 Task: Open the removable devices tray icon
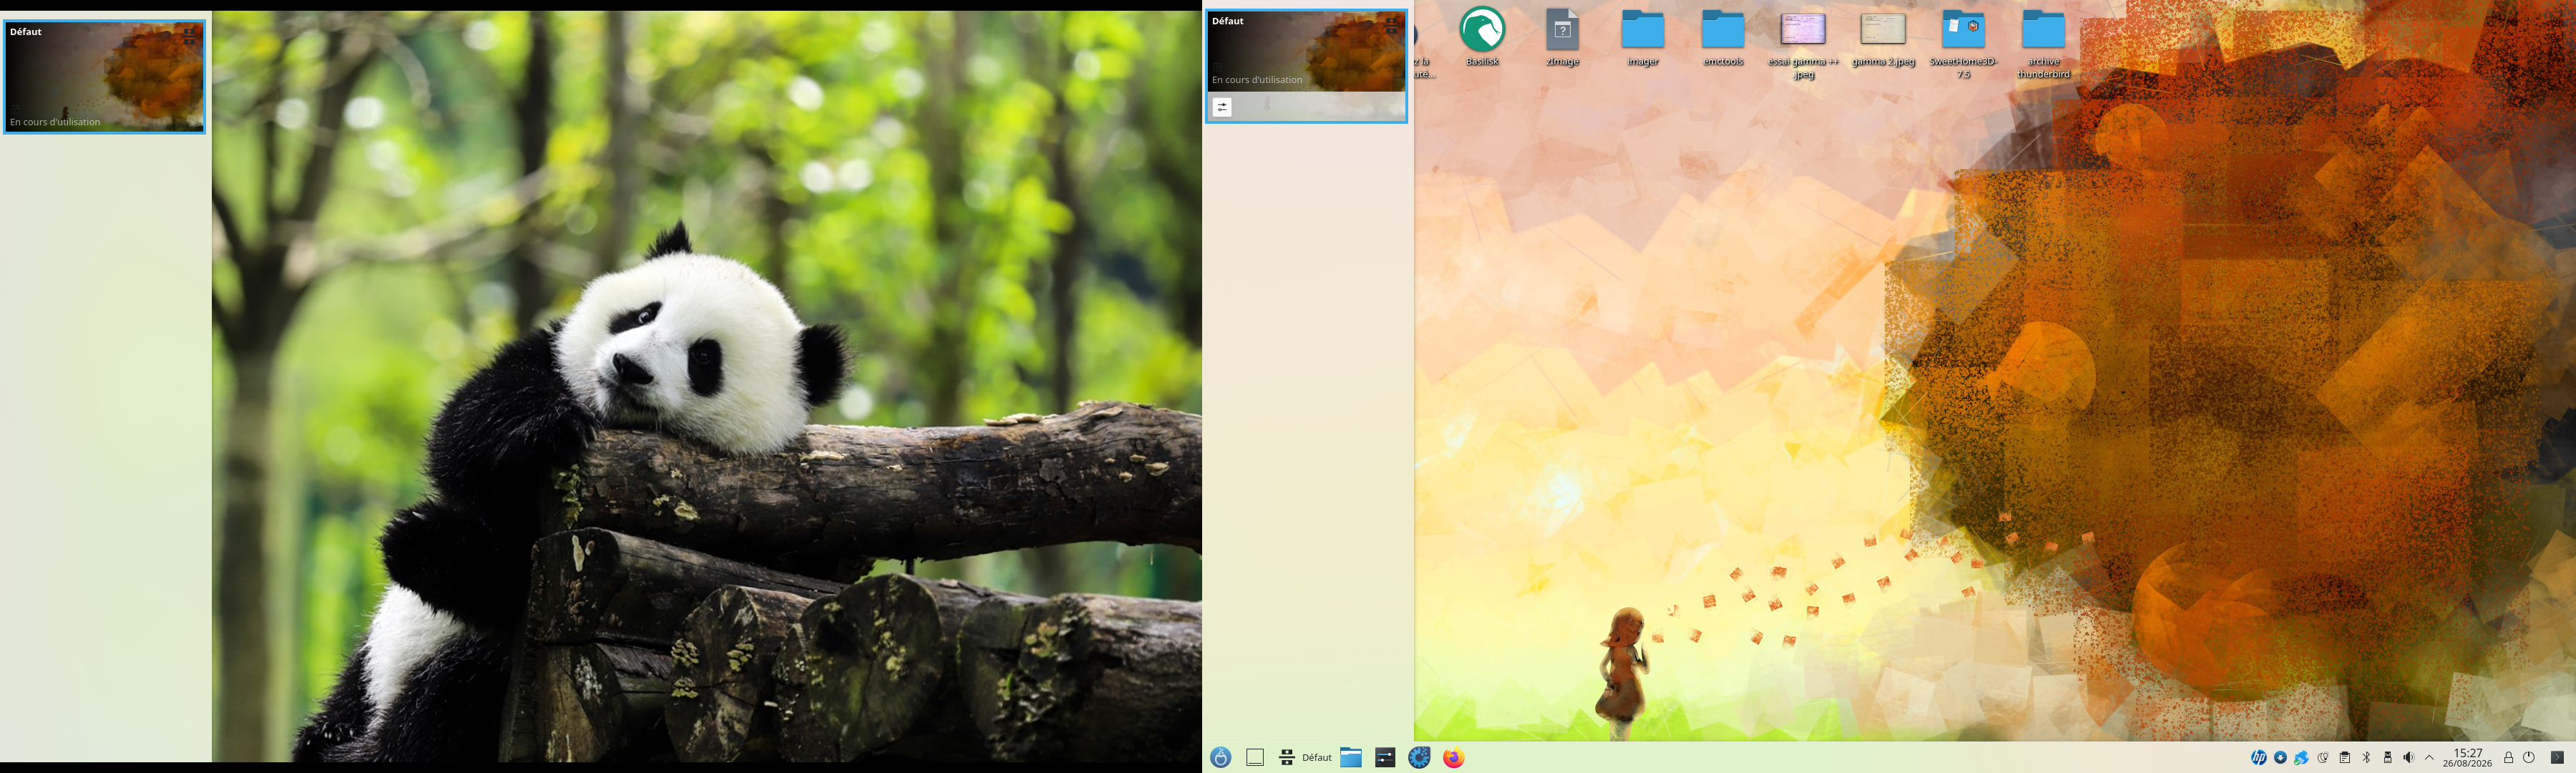tap(2387, 757)
